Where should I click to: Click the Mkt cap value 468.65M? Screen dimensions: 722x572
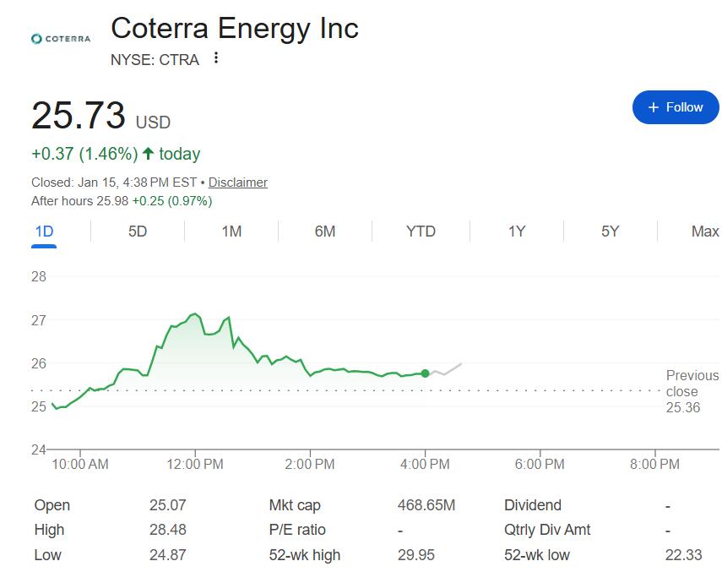click(426, 505)
